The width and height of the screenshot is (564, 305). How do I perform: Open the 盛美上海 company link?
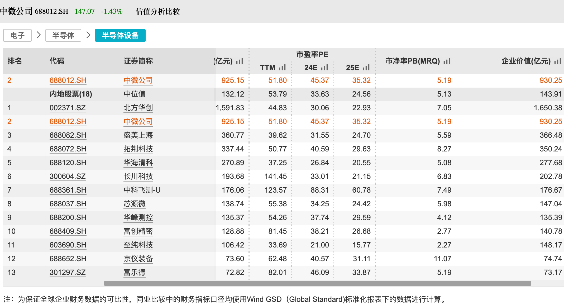click(138, 135)
